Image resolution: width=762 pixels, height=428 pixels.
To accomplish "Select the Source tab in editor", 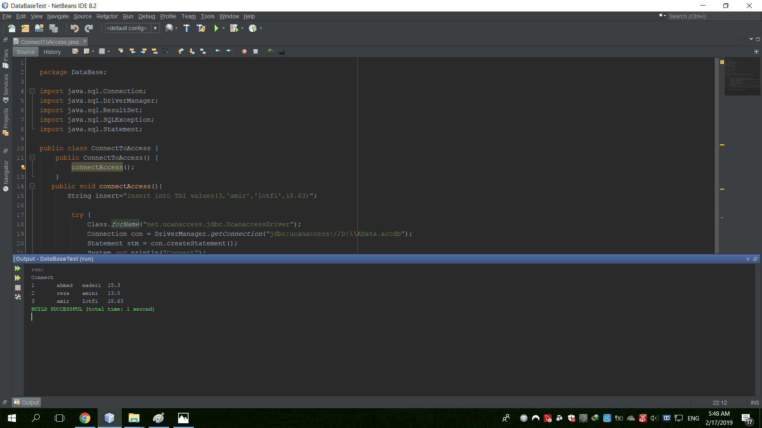I will [x=25, y=52].
